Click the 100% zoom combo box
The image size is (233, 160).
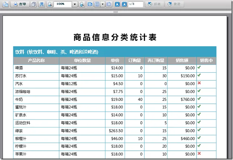(63, 4)
